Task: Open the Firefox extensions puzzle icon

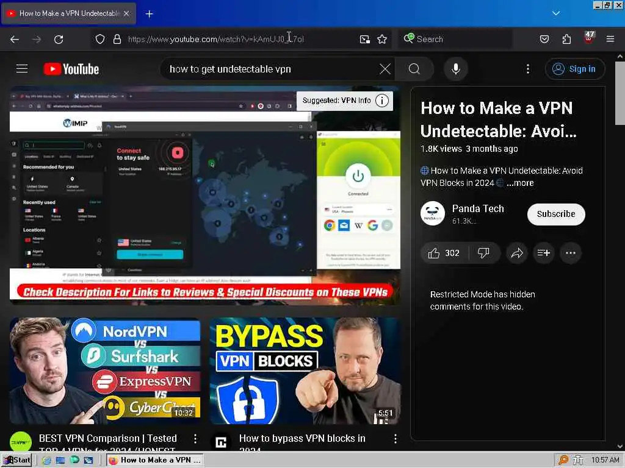Action: (x=566, y=39)
